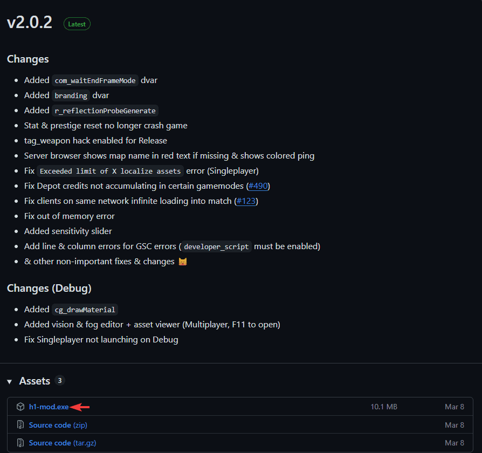Click the Changes (Debug) heading
The image size is (482, 453).
click(x=49, y=288)
